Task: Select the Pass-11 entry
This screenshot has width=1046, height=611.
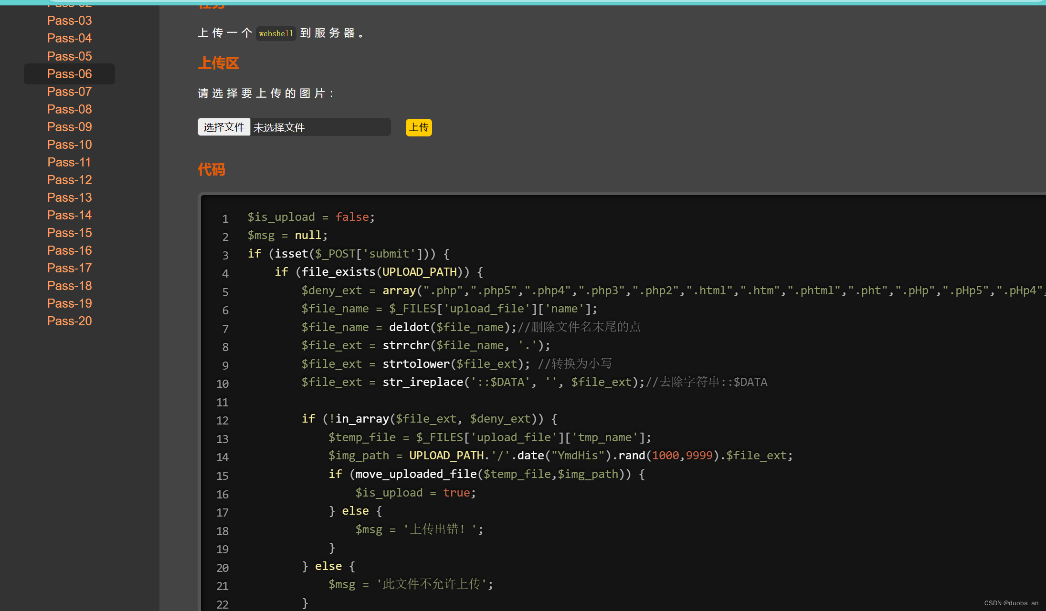Action: (69, 162)
